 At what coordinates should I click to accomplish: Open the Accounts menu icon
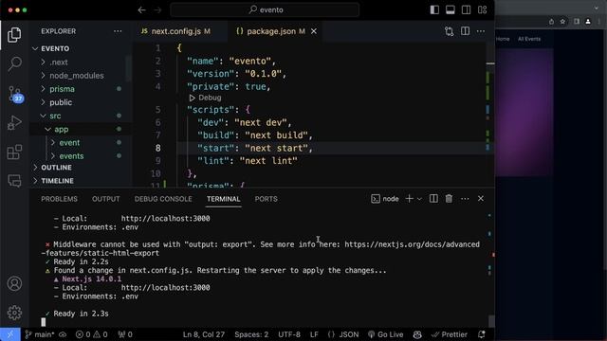[14, 284]
